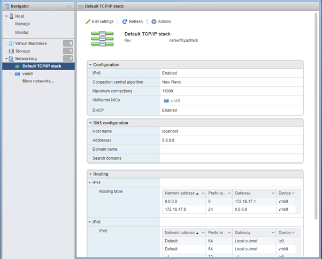Collapse the DNS configuration section

(90, 123)
